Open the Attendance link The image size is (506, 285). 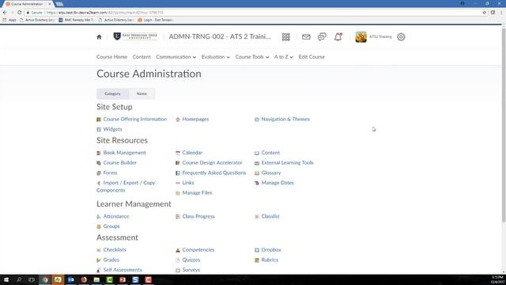(x=116, y=216)
